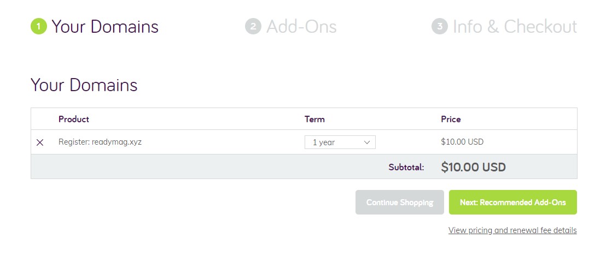Select the Register: readymag.xyz product text
This screenshot has height=256, width=612.
100,142
